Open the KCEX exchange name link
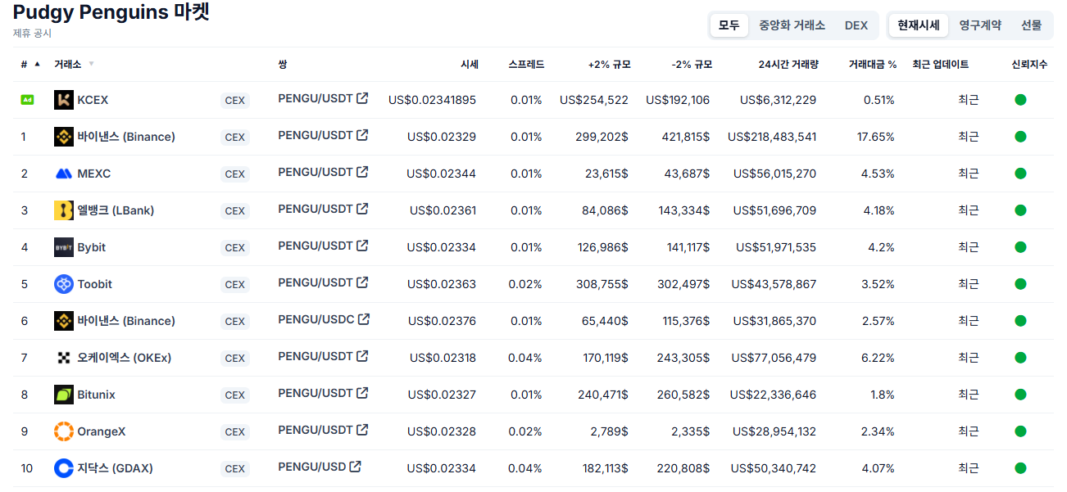This screenshot has height=492, width=1067. point(93,100)
